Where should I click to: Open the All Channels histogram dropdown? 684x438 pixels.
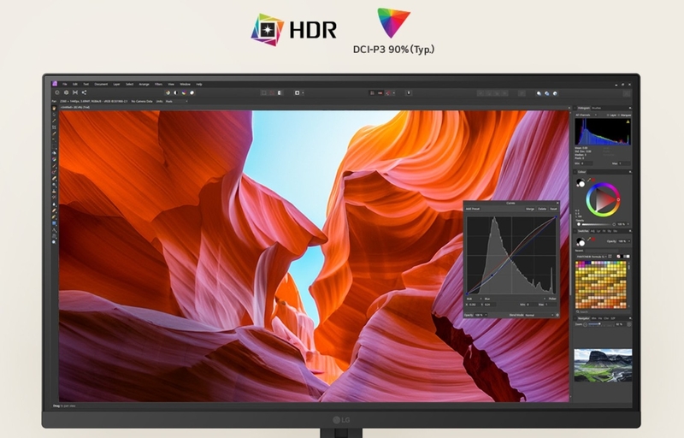(586, 115)
